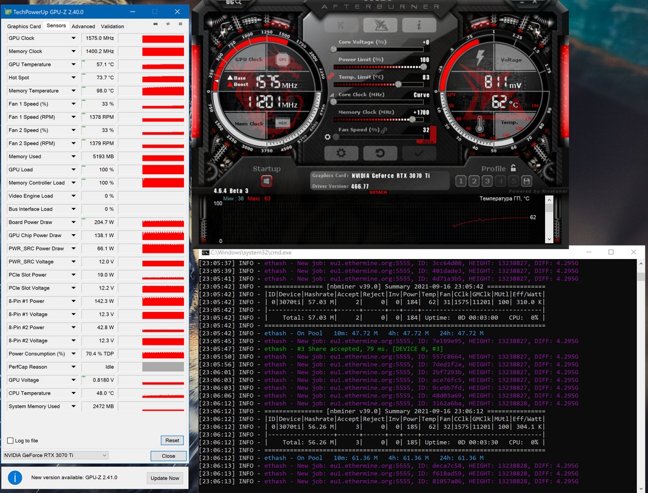Select Afterburner profile slot 5
This screenshot has width=648, height=493.
513,181
